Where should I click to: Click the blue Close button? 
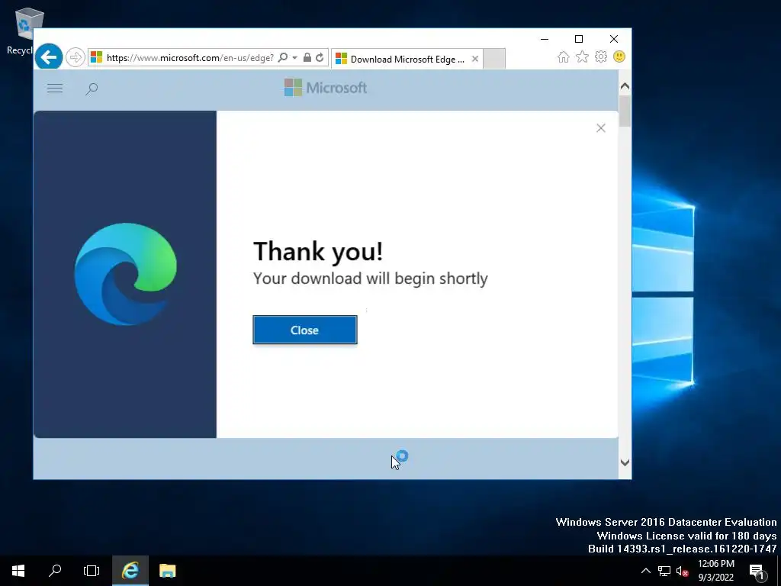click(305, 330)
